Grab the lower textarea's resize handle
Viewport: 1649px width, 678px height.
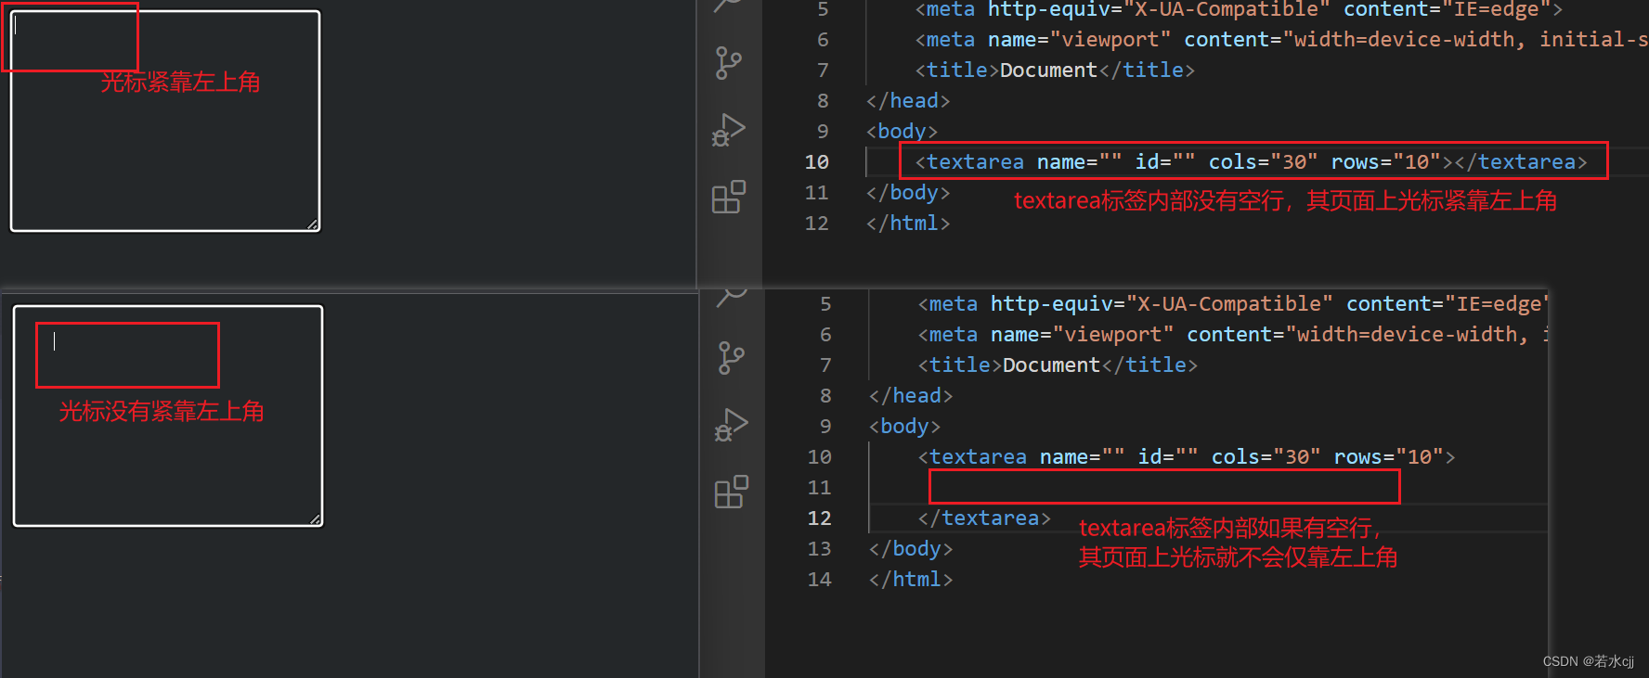tap(316, 519)
